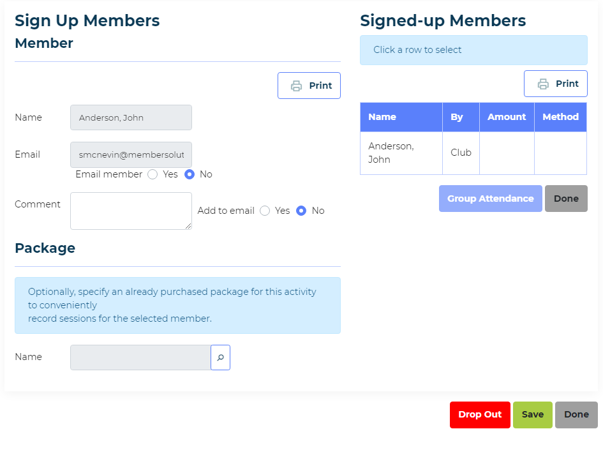Click the Amount column header
The height and width of the screenshot is (459, 603).
507,117
